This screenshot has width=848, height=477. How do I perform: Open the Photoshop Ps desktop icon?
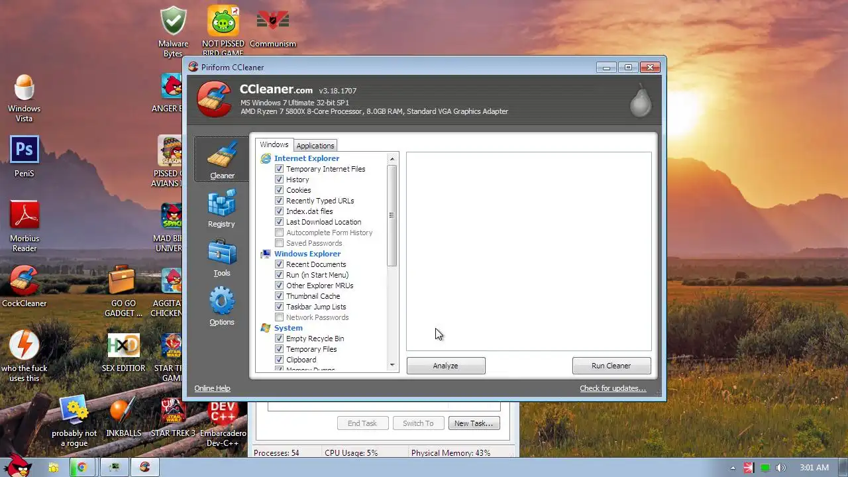click(24, 157)
